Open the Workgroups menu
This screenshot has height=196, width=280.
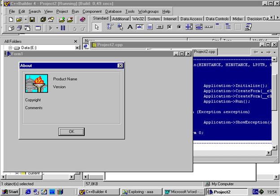point(148,11)
